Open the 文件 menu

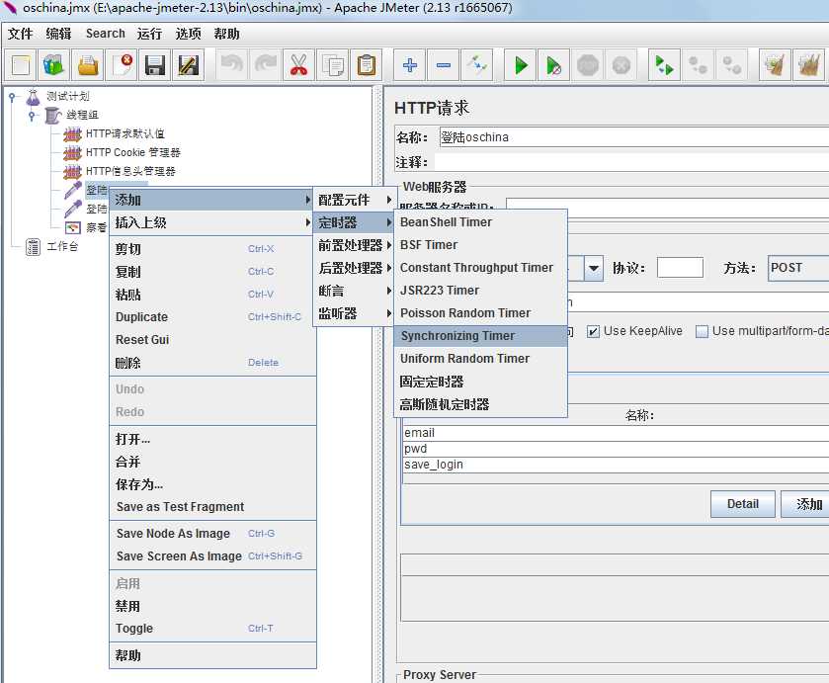(20, 34)
